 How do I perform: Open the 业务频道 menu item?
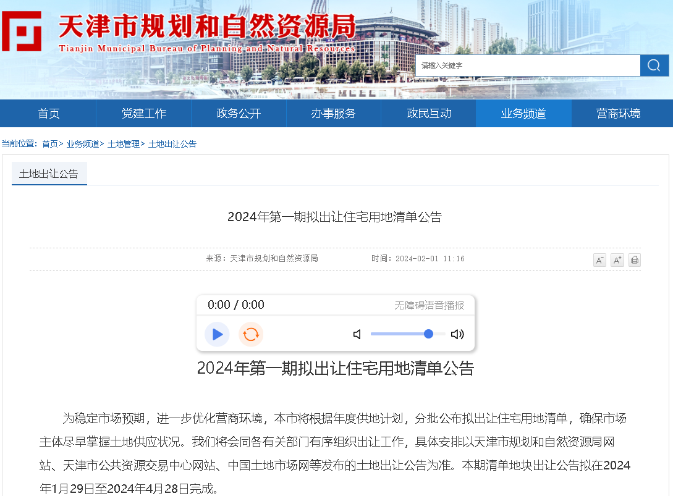click(523, 114)
